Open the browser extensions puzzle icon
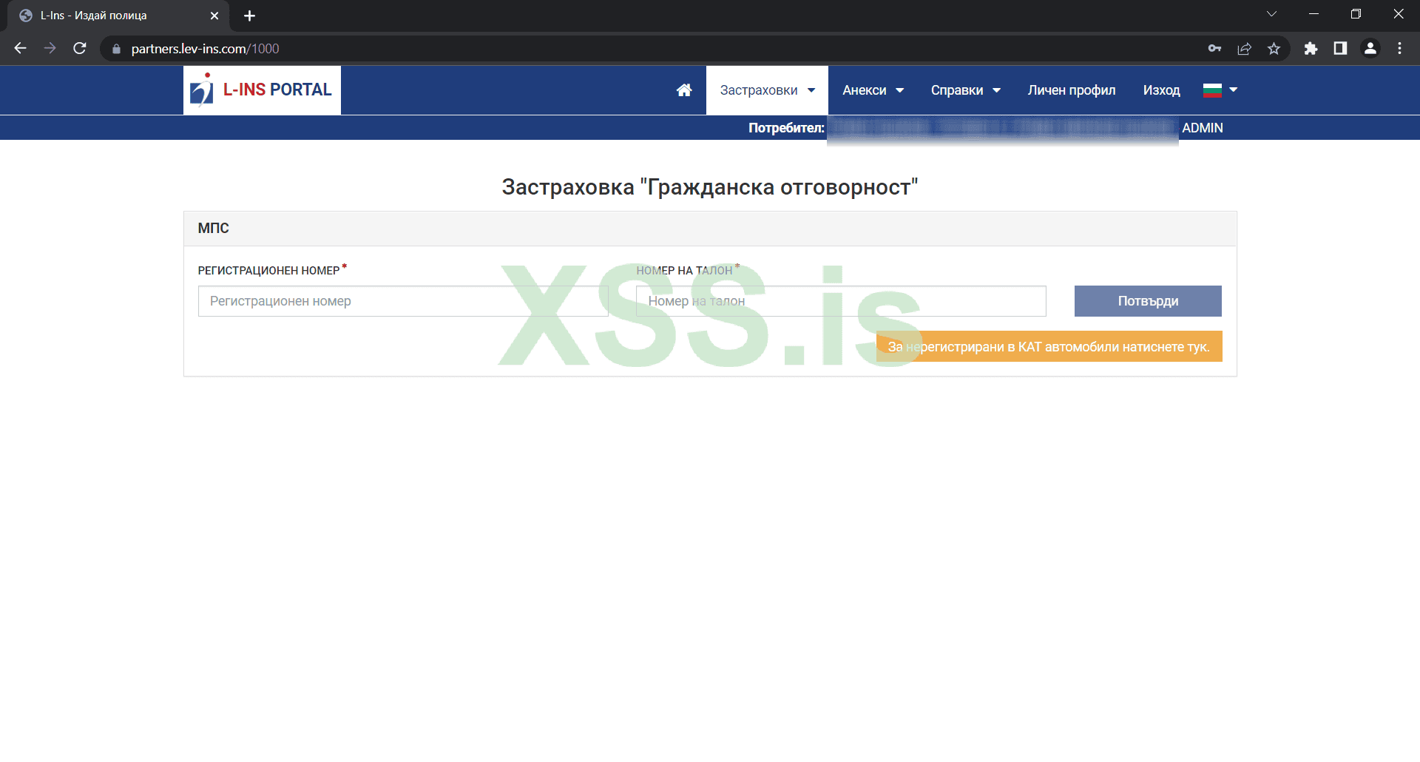1420x762 pixels. click(x=1311, y=48)
